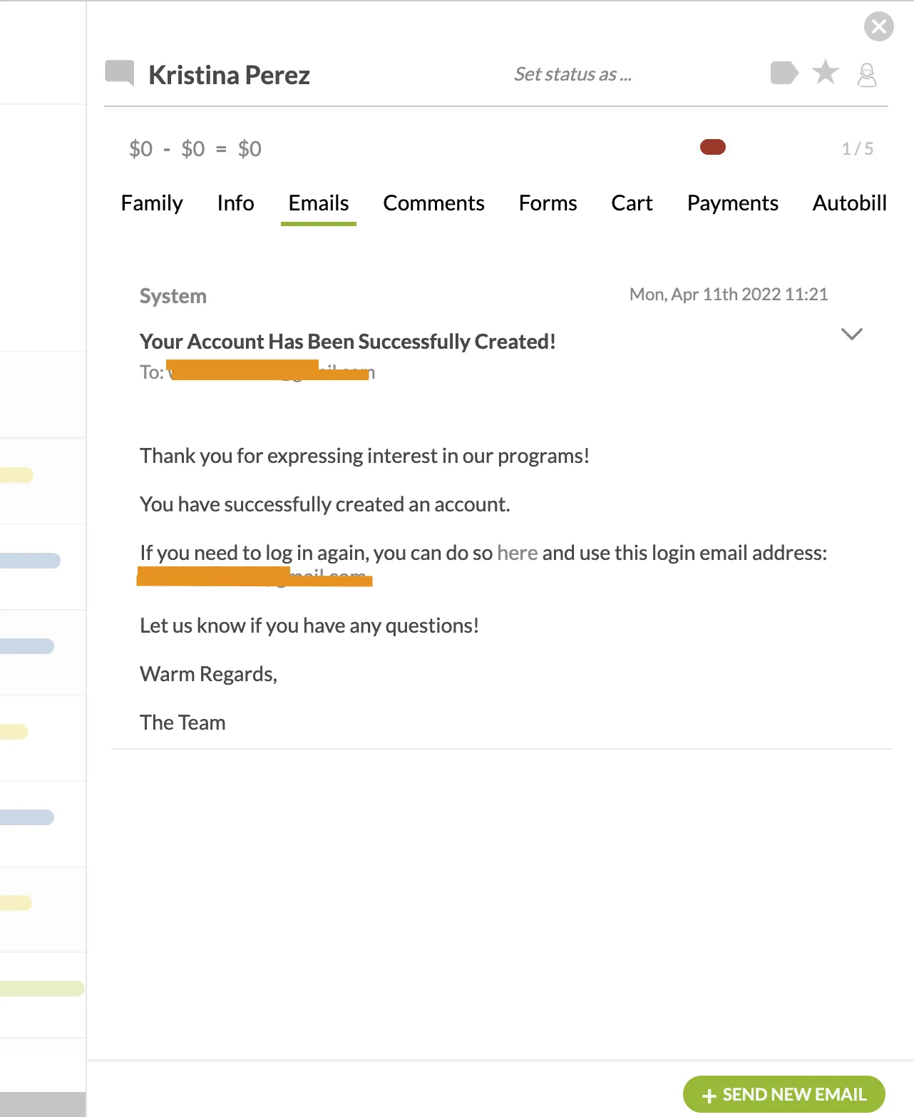Click the $0 - $0 = $0 balance summary
This screenshot has height=1117, width=914.
pos(195,148)
